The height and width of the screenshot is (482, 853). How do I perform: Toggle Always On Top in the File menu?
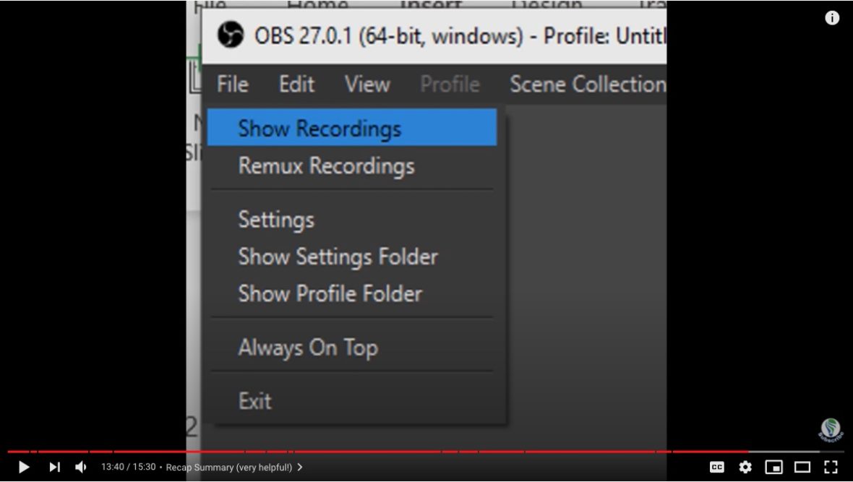[308, 348]
